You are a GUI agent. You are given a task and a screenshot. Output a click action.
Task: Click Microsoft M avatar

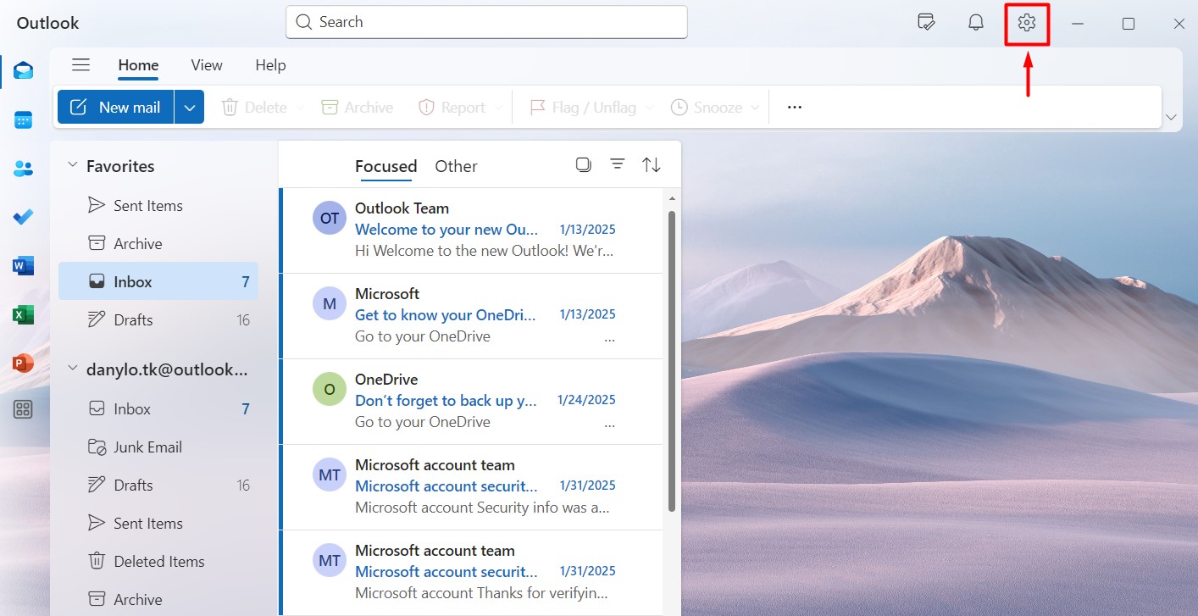[x=330, y=304]
